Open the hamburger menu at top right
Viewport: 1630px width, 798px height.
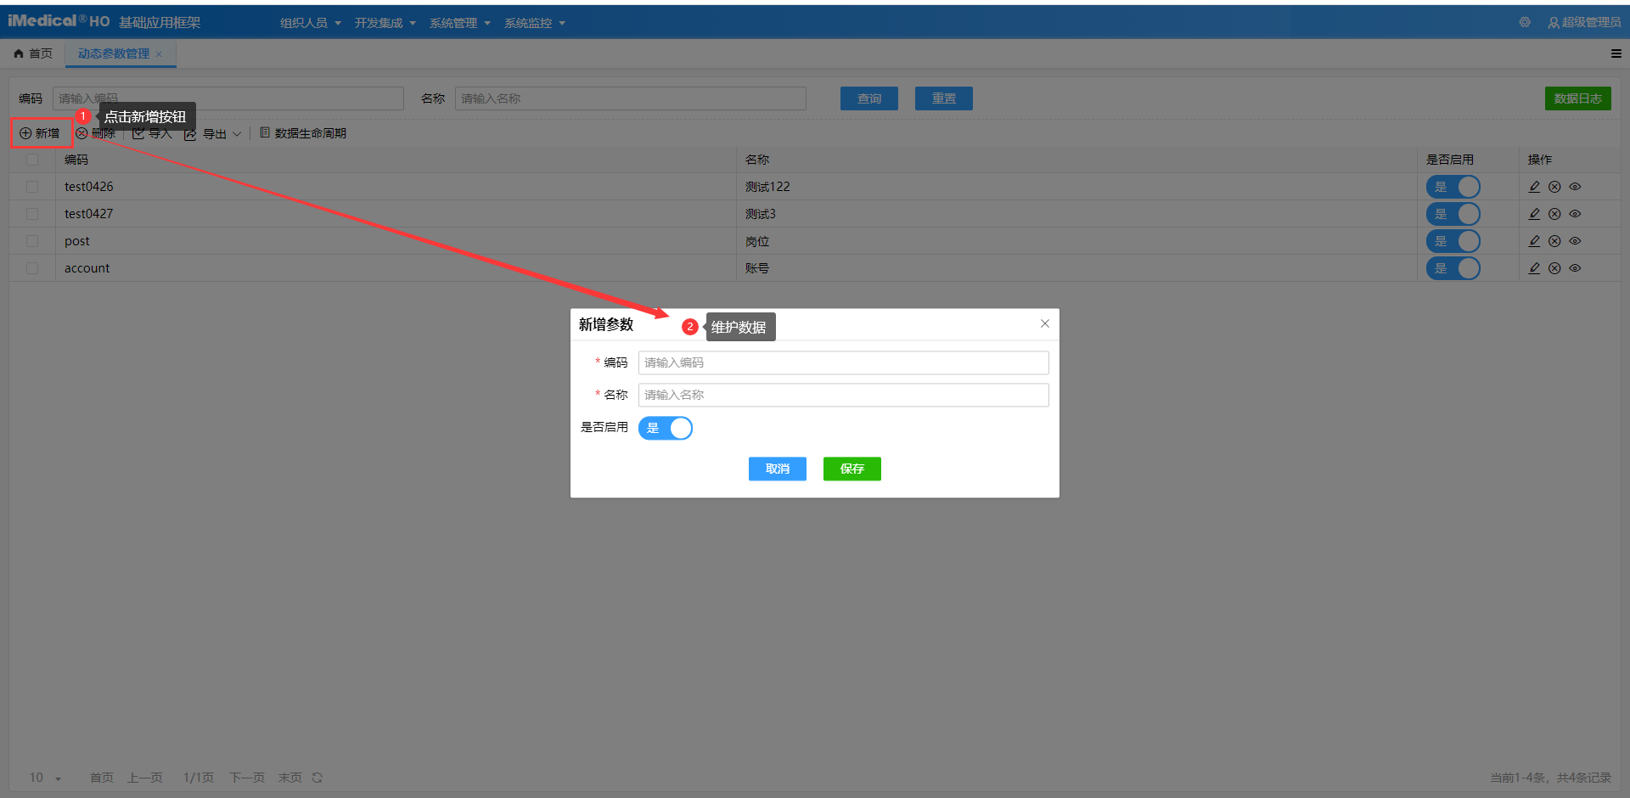(x=1616, y=53)
